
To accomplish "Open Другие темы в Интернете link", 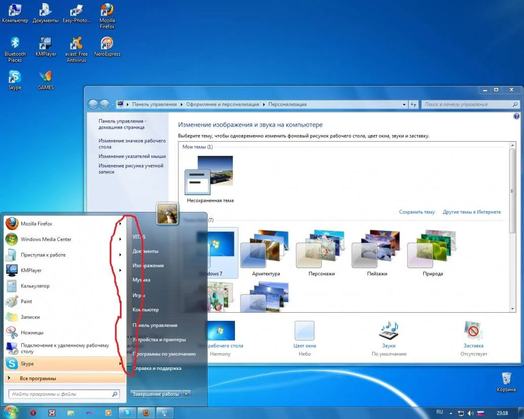I will [x=471, y=212].
